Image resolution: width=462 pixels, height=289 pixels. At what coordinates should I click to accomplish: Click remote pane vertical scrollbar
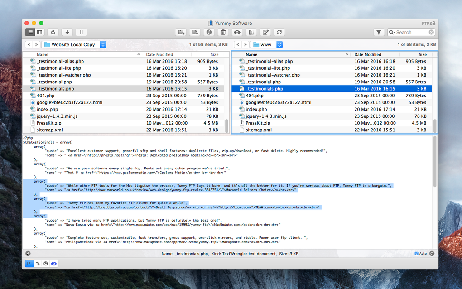click(435, 126)
